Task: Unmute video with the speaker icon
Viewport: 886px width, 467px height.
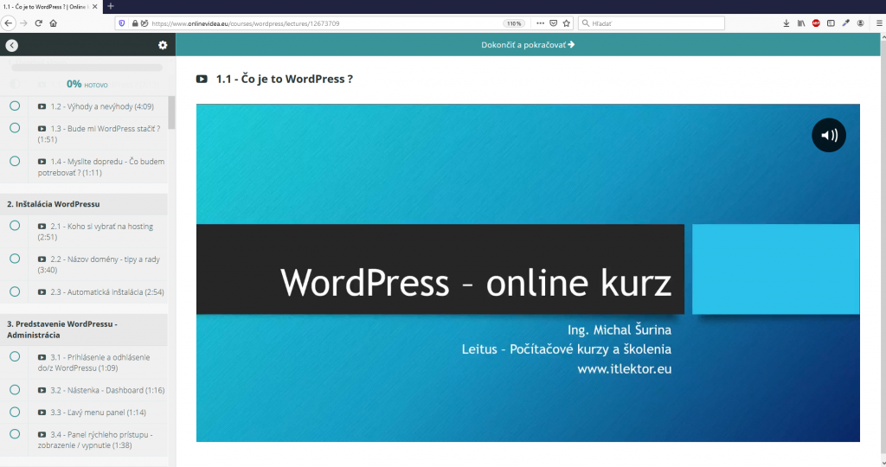Action: pos(829,135)
